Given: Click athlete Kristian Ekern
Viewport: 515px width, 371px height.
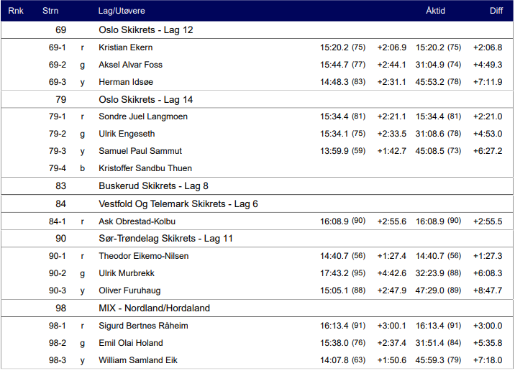Looking at the screenshot, I should (125, 47).
